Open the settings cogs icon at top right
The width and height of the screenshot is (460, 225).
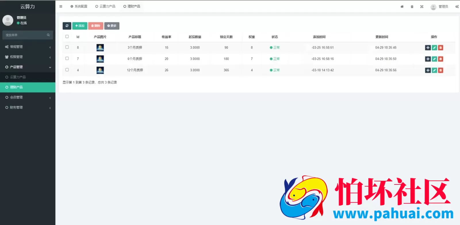pos(457,7)
